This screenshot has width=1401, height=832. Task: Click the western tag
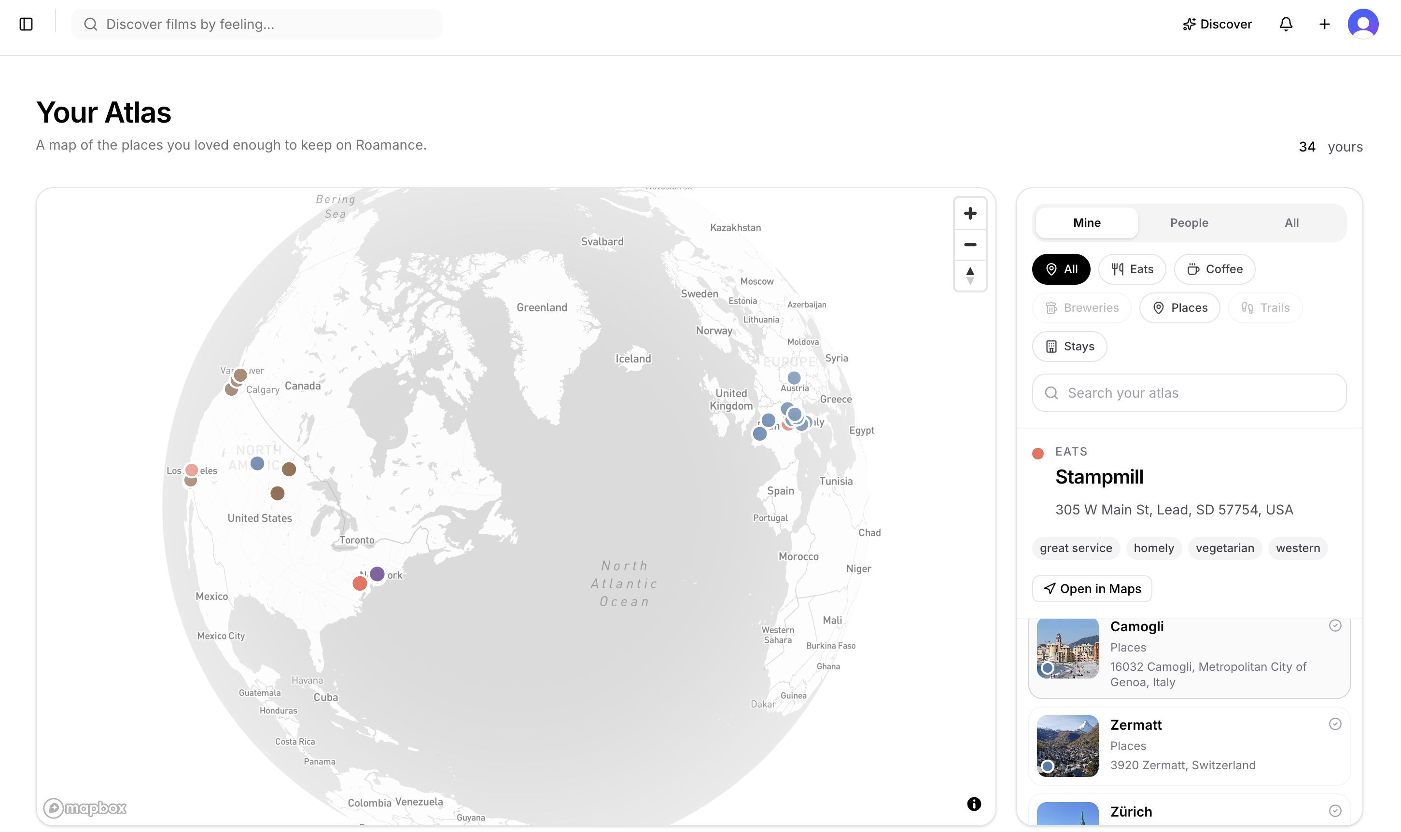point(1297,548)
